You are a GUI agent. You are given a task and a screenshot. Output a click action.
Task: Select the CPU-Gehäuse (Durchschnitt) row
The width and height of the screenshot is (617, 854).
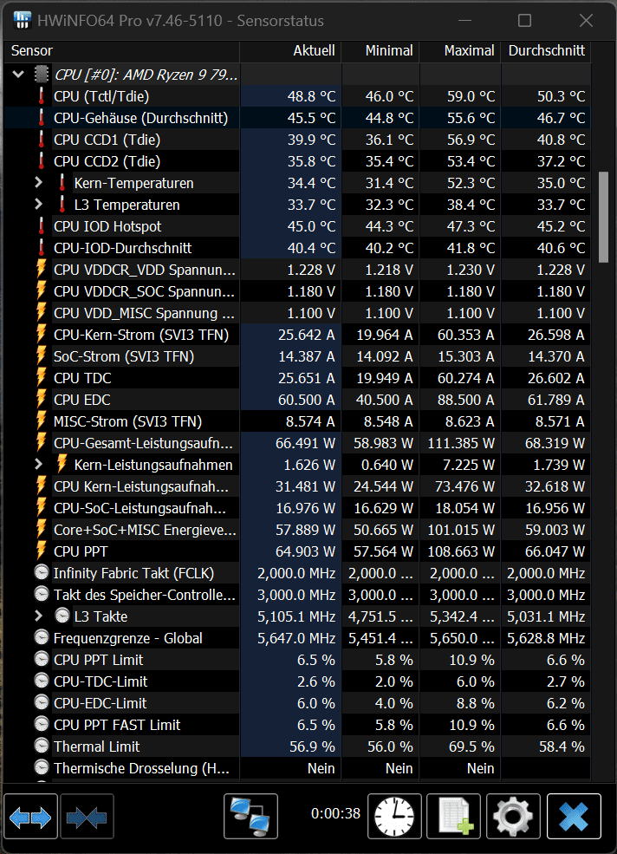297,118
